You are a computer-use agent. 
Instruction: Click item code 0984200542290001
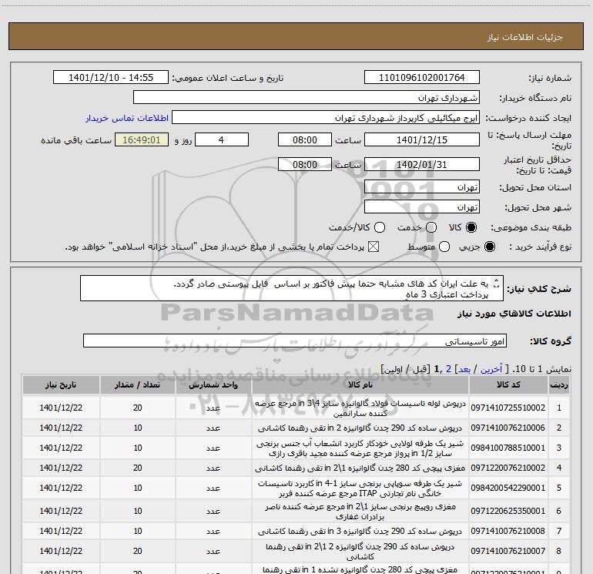tap(508, 488)
